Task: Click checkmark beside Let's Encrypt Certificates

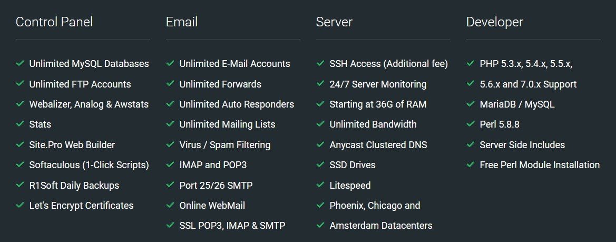Action: tap(20, 205)
